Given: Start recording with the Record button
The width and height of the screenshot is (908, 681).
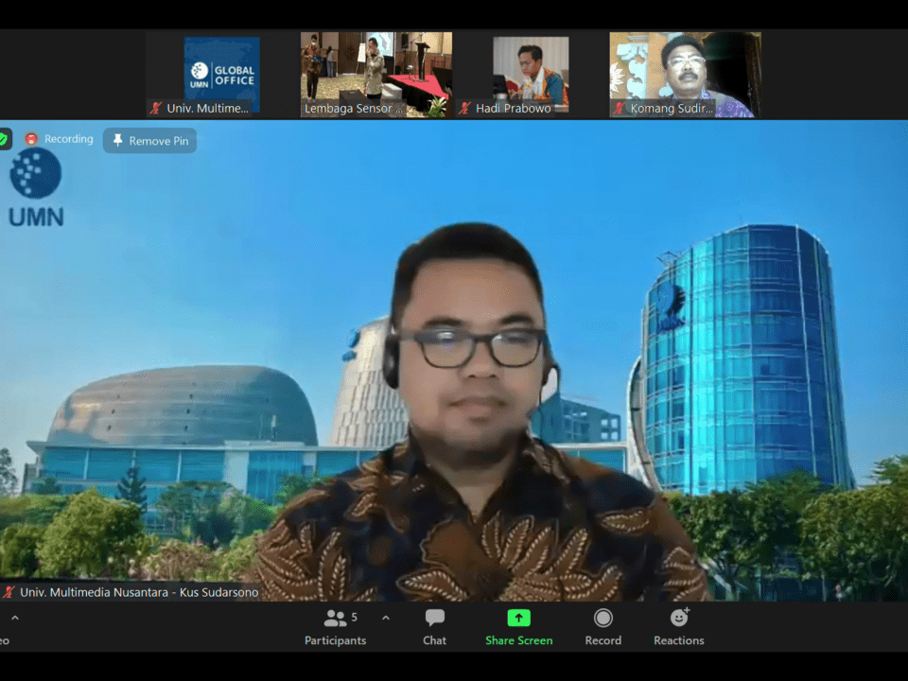Looking at the screenshot, I should tap(602, 619).
